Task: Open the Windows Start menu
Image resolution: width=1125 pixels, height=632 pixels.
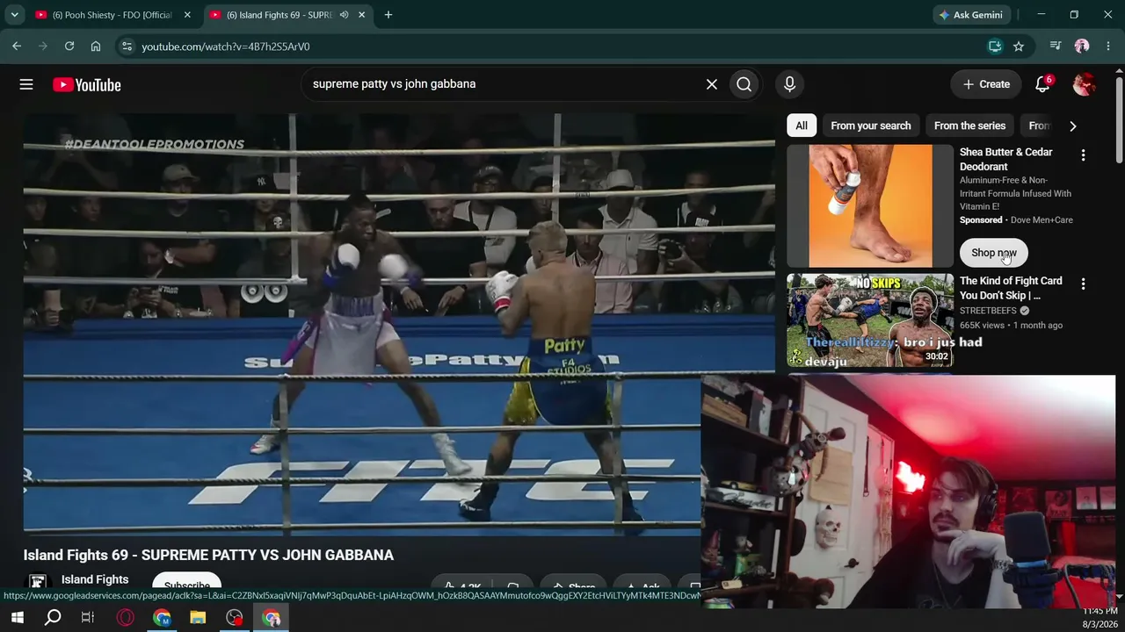Action: (x=17, y=618)
